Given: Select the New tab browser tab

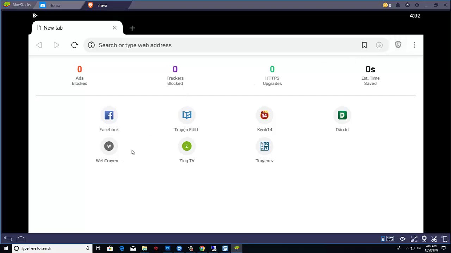Looking at the screenshot, I should coord(77,28).
